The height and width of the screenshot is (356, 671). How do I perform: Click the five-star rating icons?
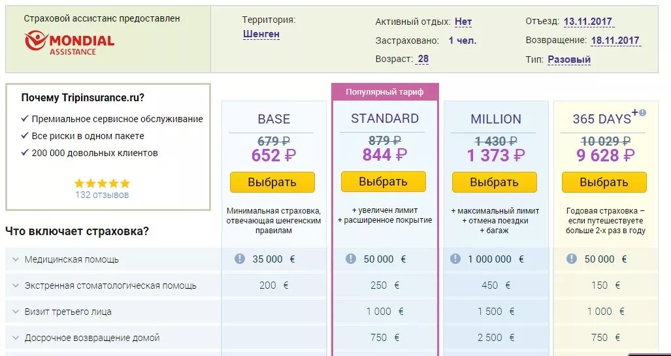102,184
